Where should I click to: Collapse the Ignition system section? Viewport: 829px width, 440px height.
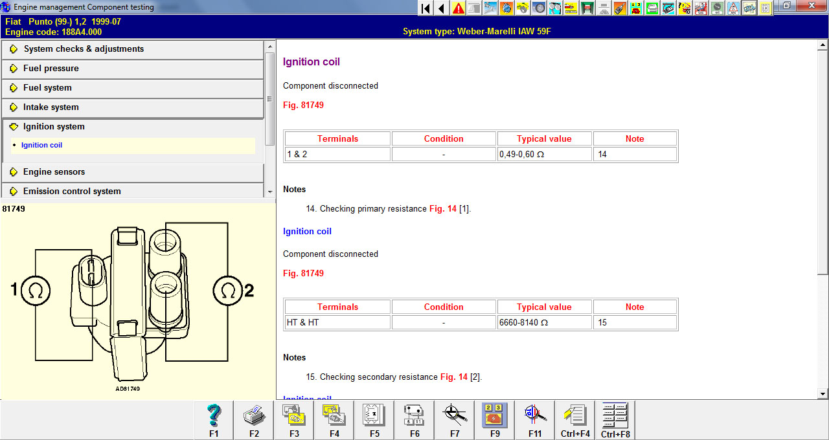click(54, 127)
